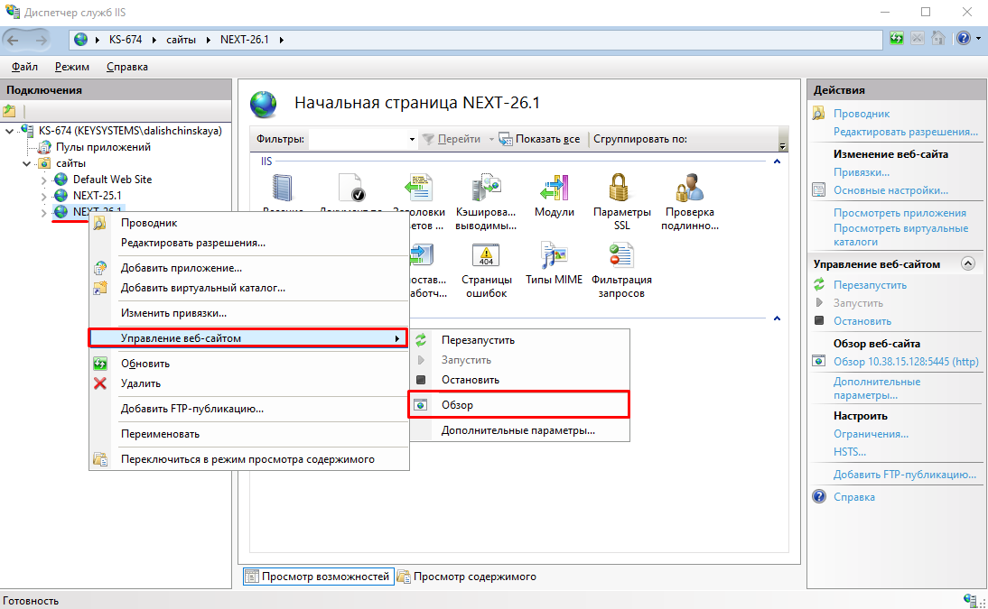Click the Привязки... link in Действия
The height and width of the screenshot is (609, 988).
coord(861,172)
